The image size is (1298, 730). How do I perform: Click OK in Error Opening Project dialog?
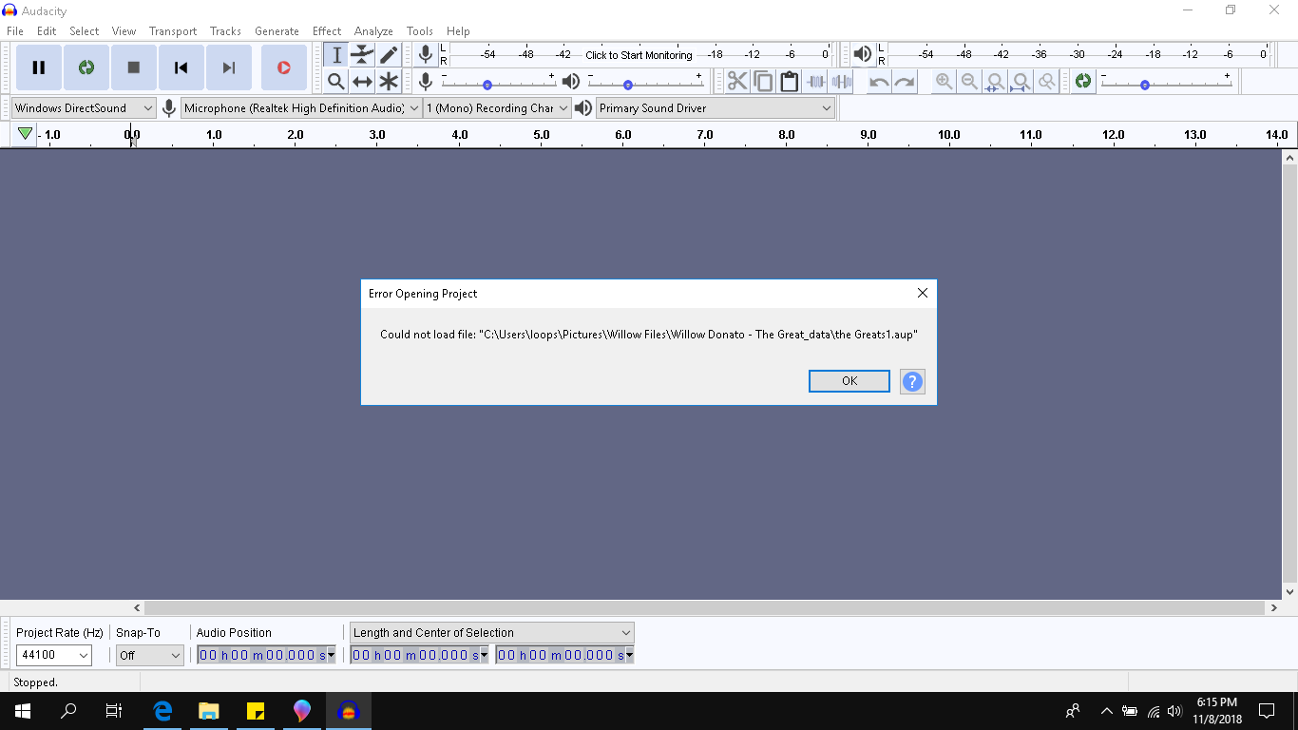coord(849,381)
